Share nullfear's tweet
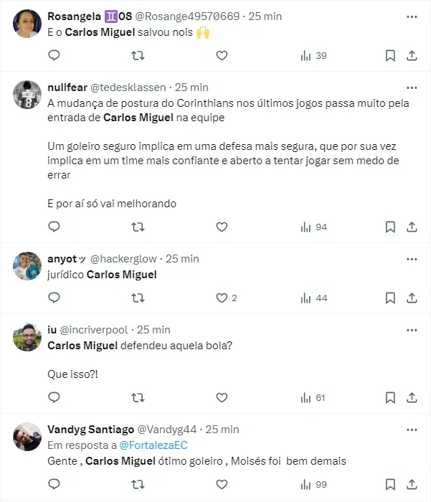The image size is (431, 502). tap(412, 227)
